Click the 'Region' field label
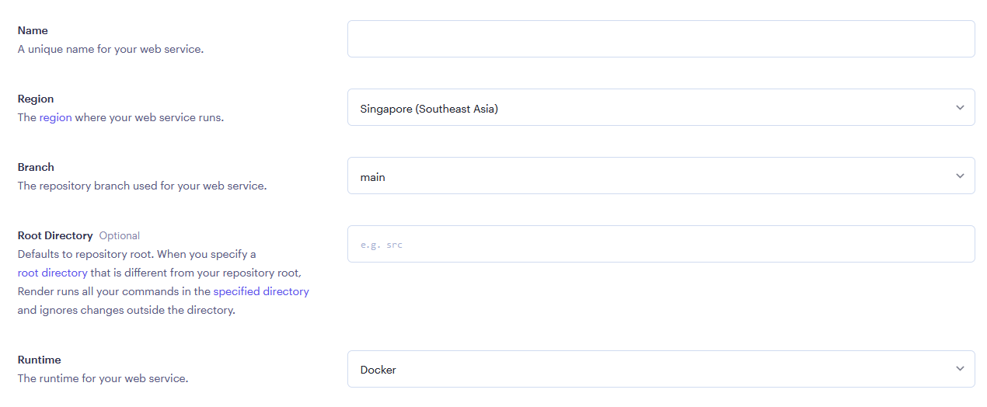Viewport: 987px width, 407px height. point(36,99)
